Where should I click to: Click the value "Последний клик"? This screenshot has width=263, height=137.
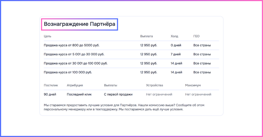[79, 94]
